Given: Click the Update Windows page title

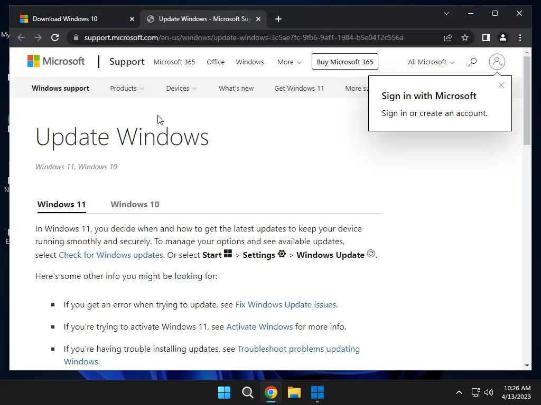Looking at the screenshot, I should coord(122,137).
